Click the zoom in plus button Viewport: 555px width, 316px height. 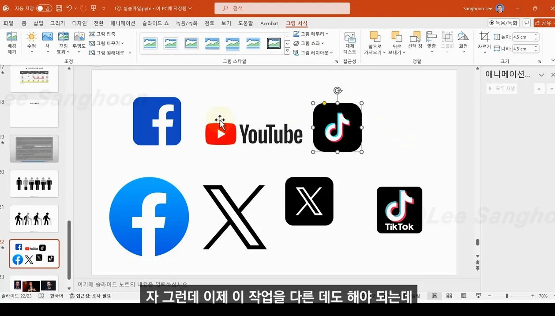click(533, 296)
